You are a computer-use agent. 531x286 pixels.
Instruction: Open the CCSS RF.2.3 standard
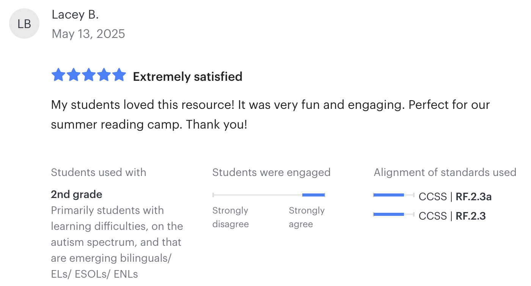[x=452, y=216]
